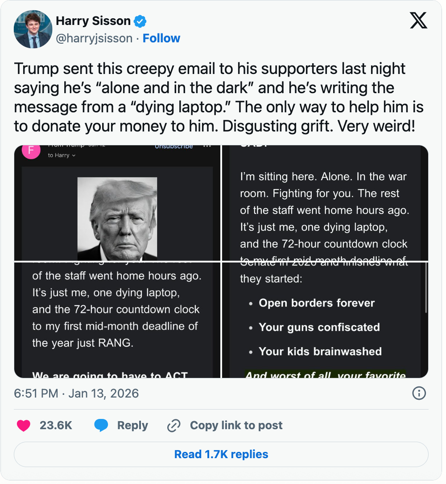Open the info icon beside the timestamp

point(419,393)
